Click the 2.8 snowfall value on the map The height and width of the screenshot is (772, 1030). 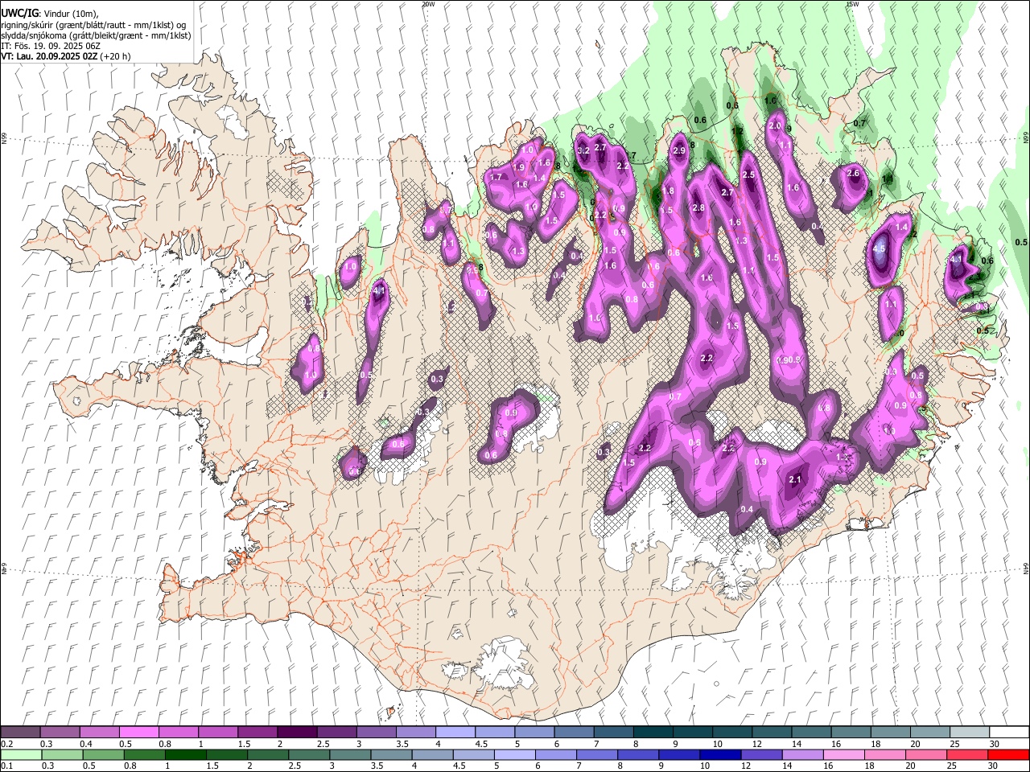698,207
